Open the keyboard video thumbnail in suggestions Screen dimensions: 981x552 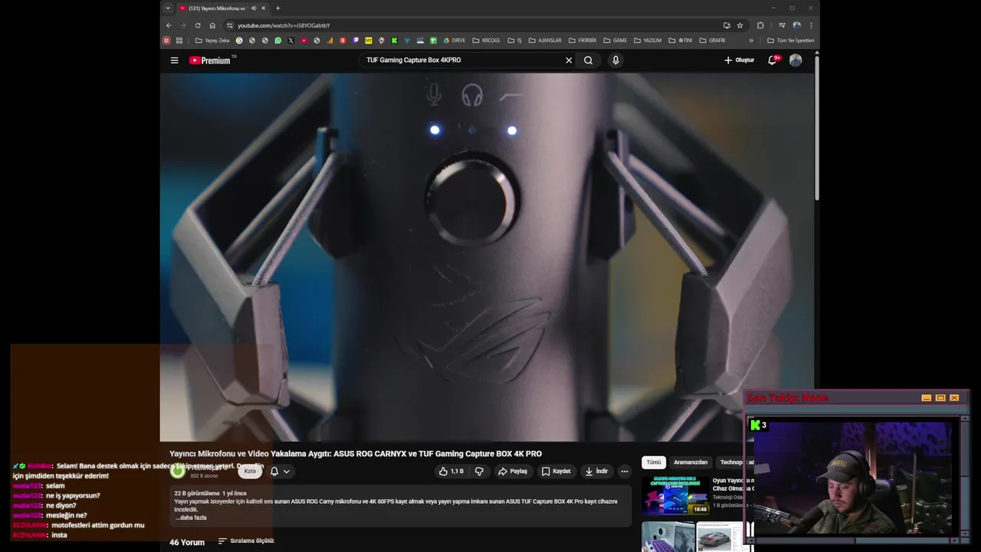click(x=668, y=536)
